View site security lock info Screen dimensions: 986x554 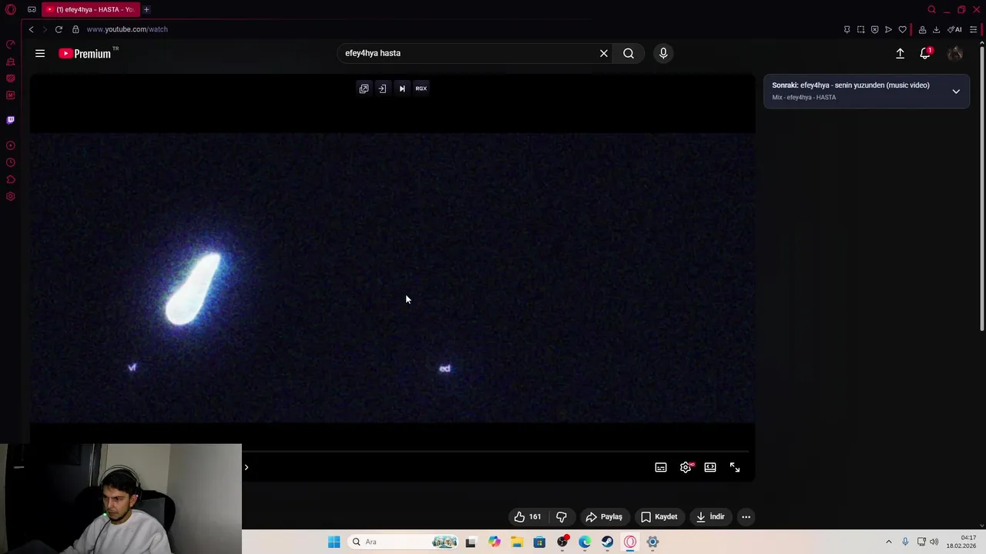(x=75, y=29)
